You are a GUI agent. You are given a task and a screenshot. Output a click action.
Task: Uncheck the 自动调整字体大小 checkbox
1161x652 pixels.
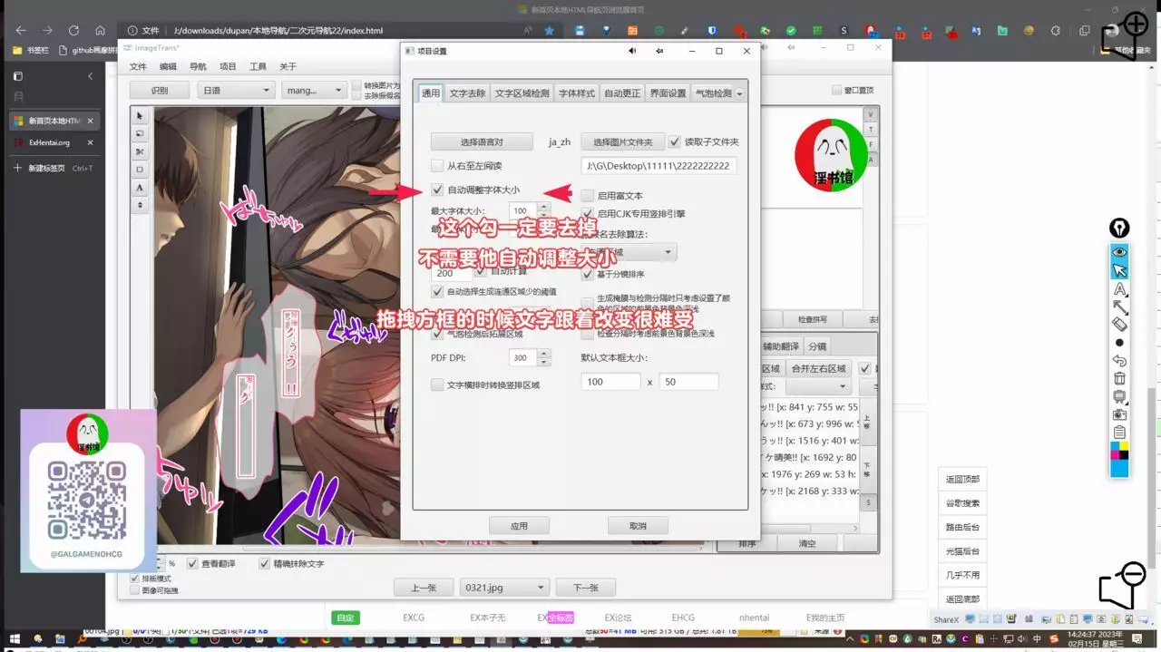pos(437,190)
